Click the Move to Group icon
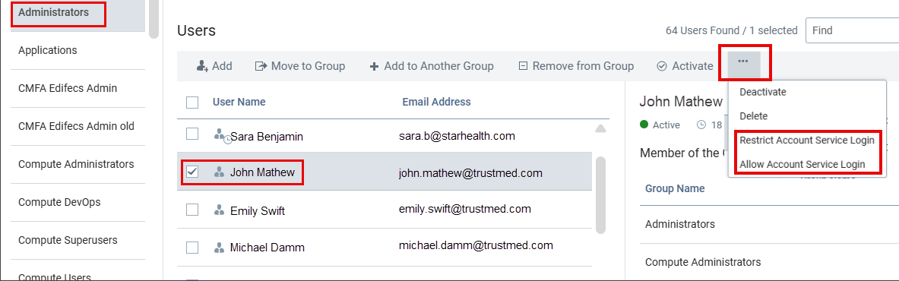 [261, 66]
